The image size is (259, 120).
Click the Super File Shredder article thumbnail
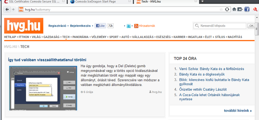(x=43, y=88)
